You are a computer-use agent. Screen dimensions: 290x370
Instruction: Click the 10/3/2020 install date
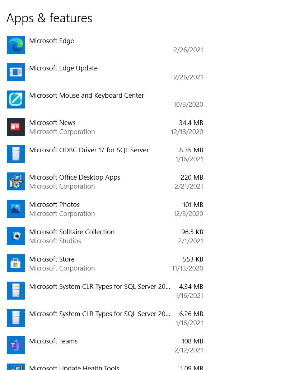point(188,105)
